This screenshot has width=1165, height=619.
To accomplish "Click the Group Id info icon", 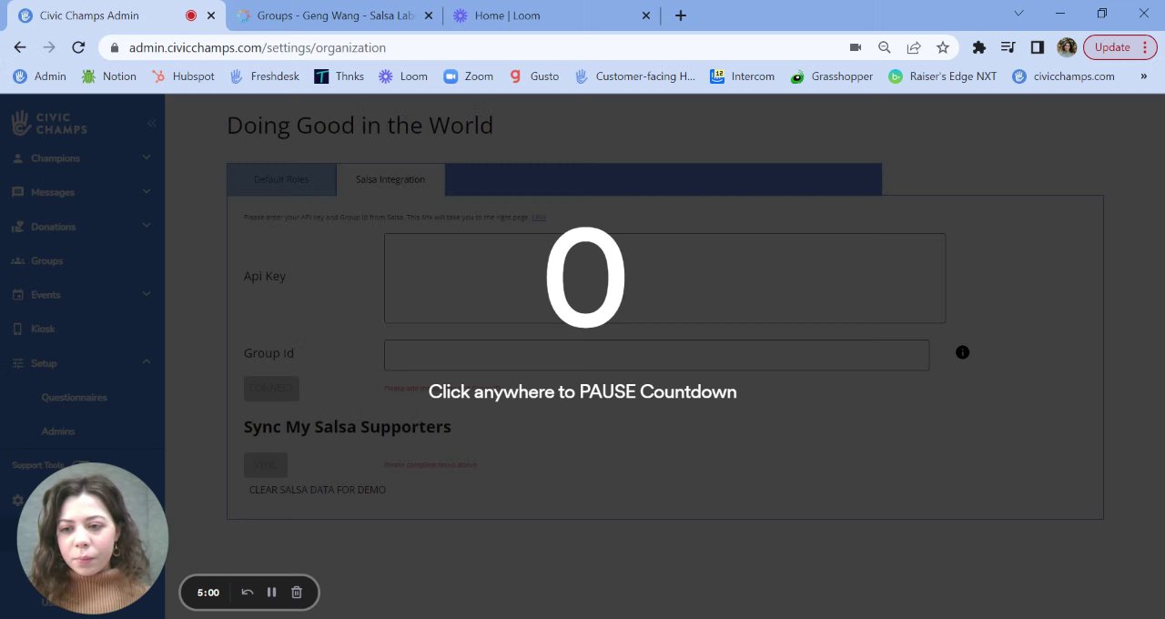I will [x=962, y=352].
